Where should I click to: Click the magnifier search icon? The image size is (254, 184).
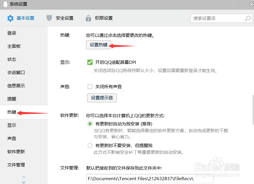[x=248, y=18]
